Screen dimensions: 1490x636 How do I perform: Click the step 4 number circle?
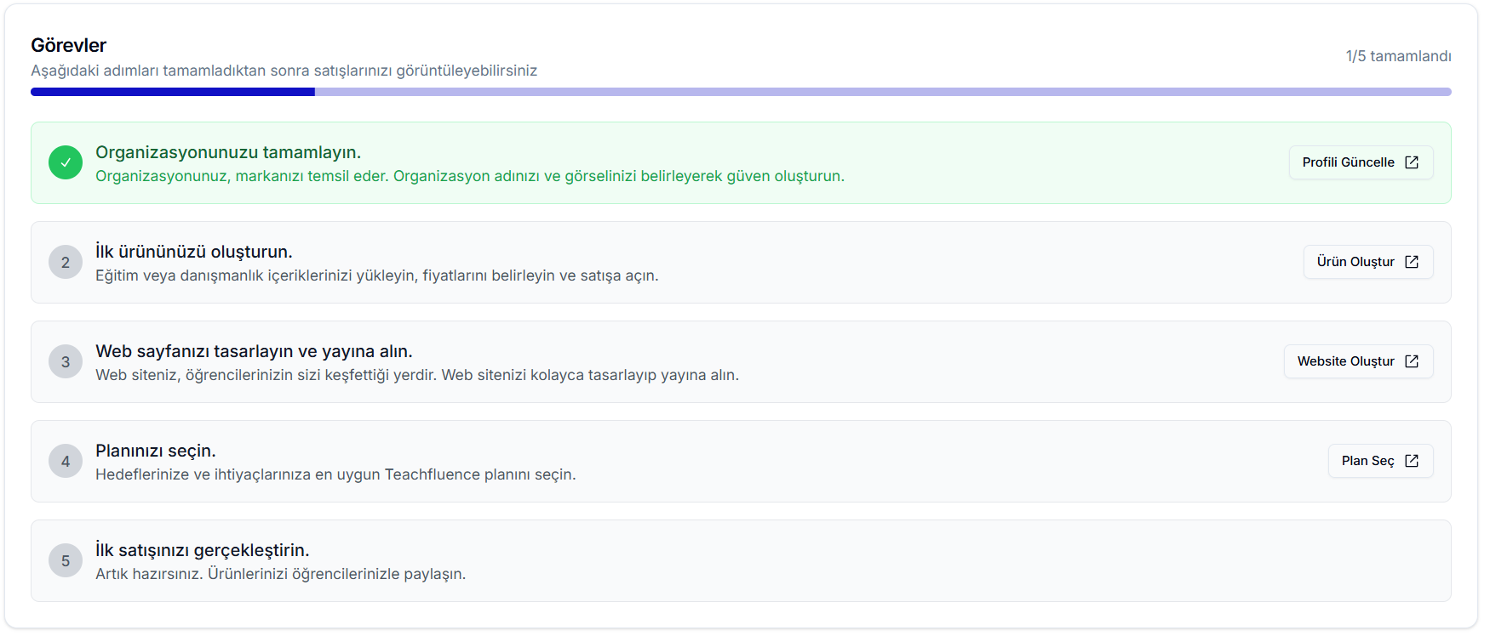[x=66, y=462]
